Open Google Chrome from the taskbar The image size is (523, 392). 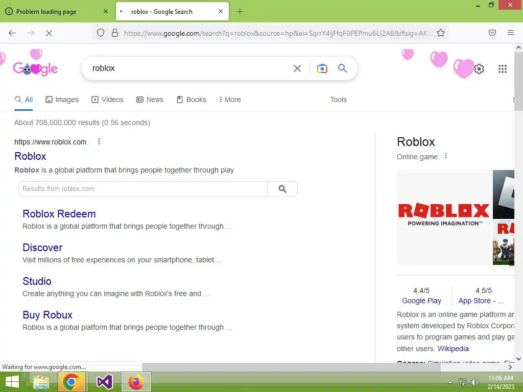coord(71,382)
